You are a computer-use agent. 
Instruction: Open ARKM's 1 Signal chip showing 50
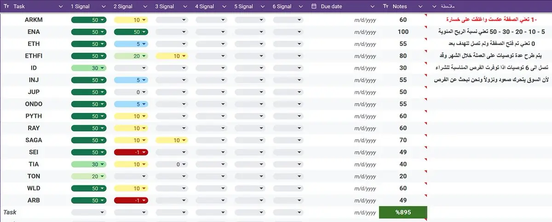point(89,20)
